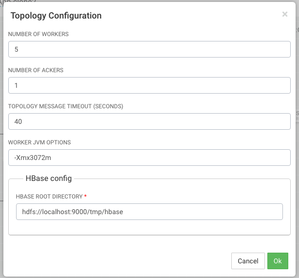Click the "HBASE ROOT DIRECTORY" label

[x=49, y=196]
